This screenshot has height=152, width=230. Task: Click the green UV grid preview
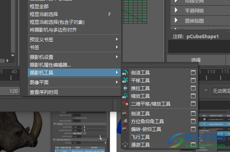(x=134, y=12)
